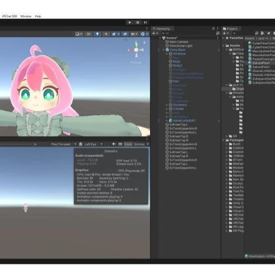Open the Window menu

pos(26,16)
